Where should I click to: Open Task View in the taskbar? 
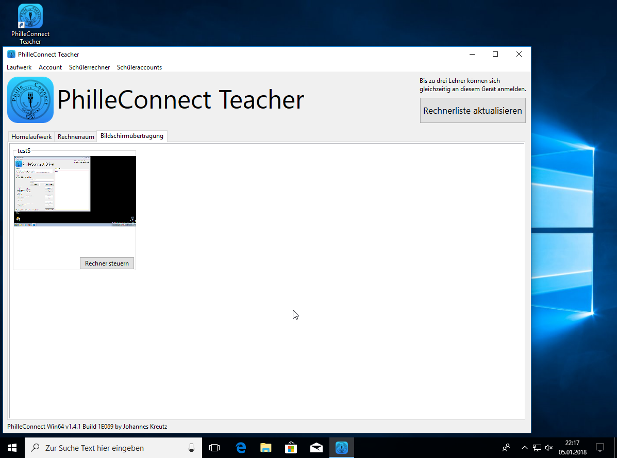click(214, 448)
